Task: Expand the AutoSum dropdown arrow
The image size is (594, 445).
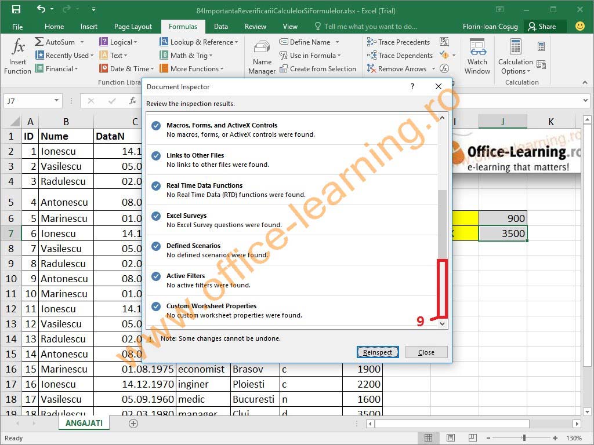Action: click(x=82, y=42)
